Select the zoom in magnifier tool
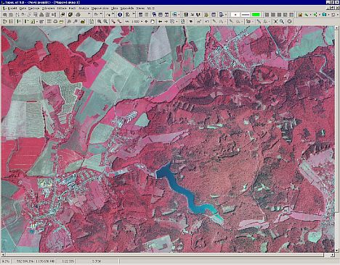This screenshot has height=265, width=340. click(100, 22)
